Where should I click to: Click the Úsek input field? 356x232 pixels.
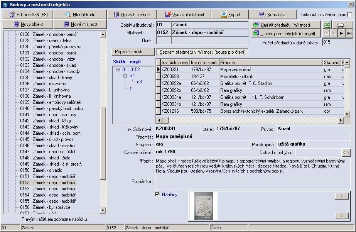[x=210, y=41]
